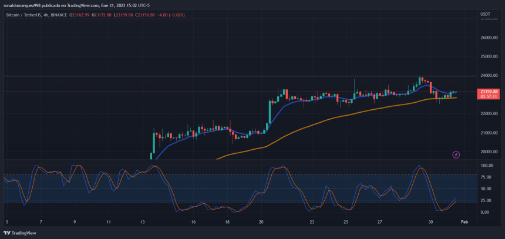The image size is (505, 239).
Task: Click the 100.00 oscillator axis label
Action: [487, 166]
